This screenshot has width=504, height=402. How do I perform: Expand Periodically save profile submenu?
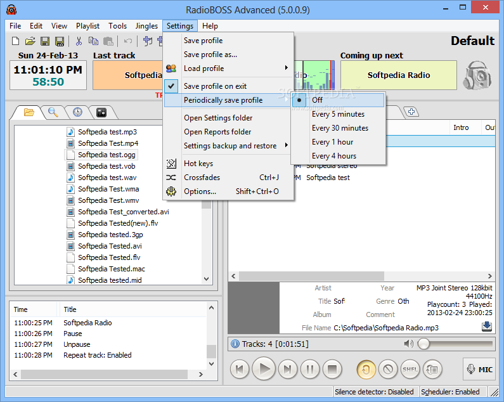click(287, 100)
